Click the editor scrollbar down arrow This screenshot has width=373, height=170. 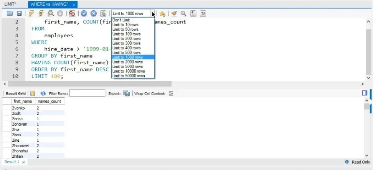(x=368, y=78)
